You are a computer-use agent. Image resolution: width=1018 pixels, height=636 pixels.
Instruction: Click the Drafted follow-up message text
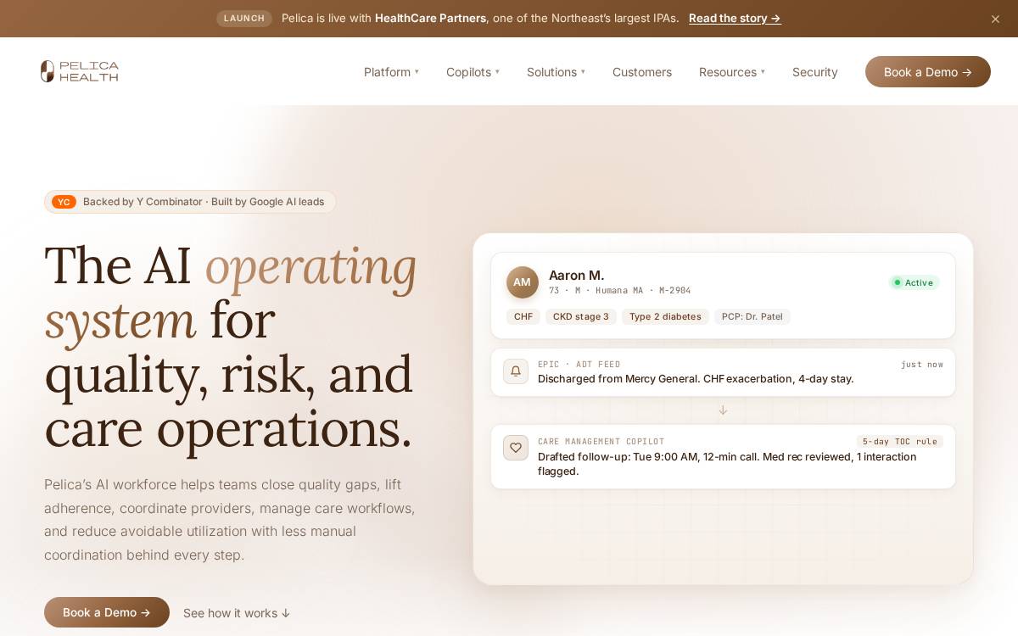[x=727, y=464]
